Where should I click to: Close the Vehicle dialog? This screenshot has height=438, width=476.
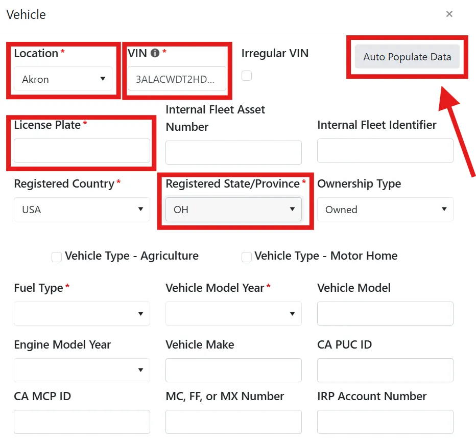pyautogui.click(x=449, y=14)
